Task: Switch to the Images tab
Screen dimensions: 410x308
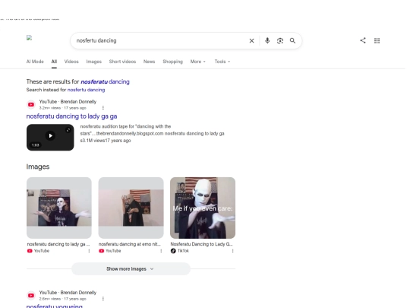Action: tap(93, 62)
